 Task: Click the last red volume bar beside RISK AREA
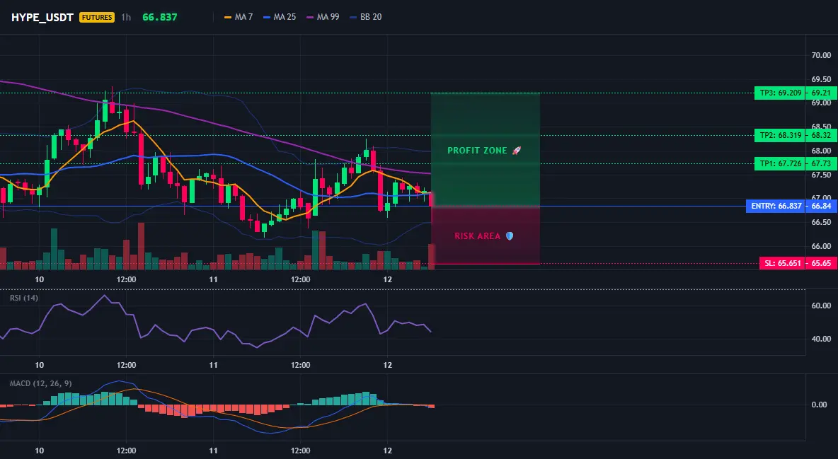point(431,257)
